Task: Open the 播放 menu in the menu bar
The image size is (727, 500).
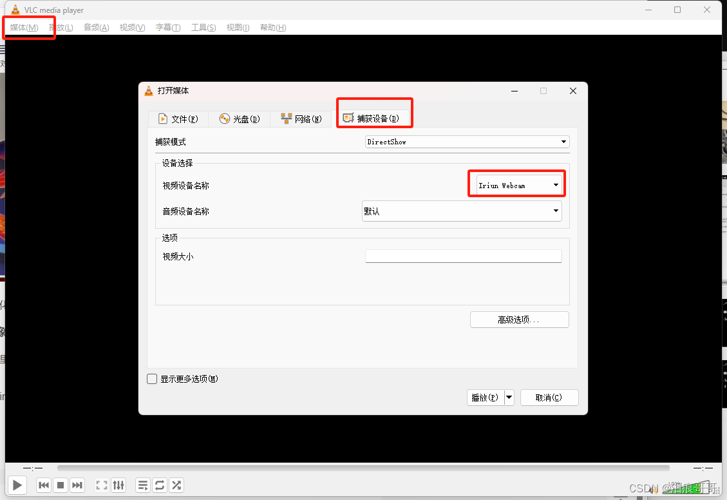Action: click(61, 27)
